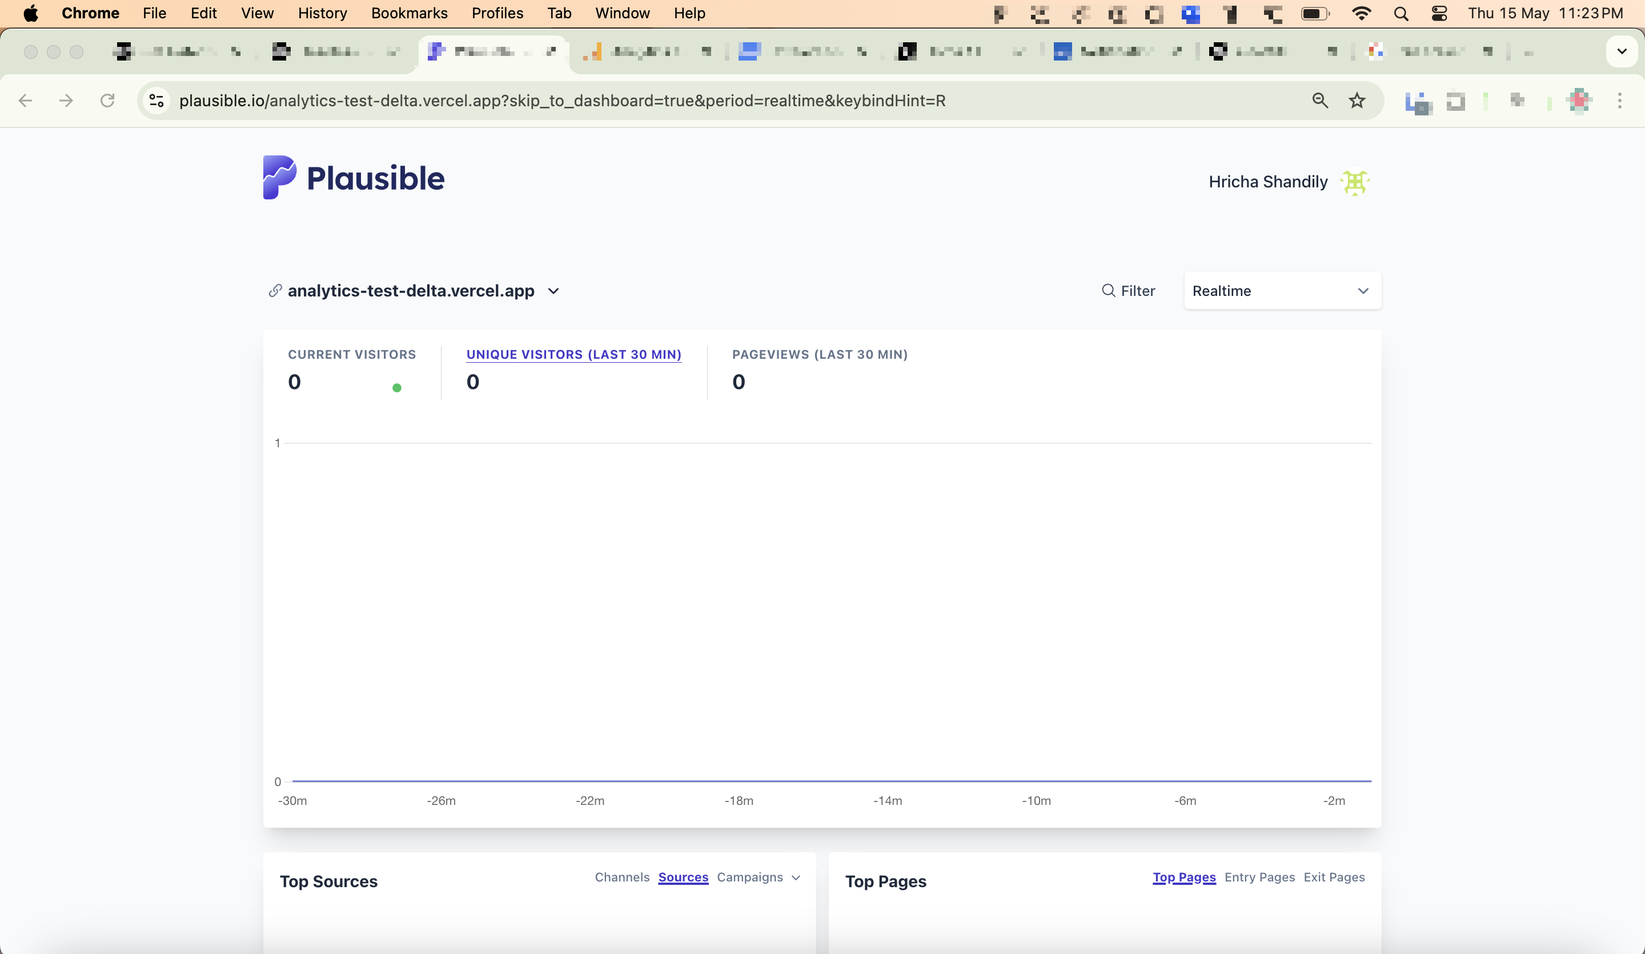Bookmark the page via the star icon
This screenshot has height=954, width=1645.
pos(1357,101)
